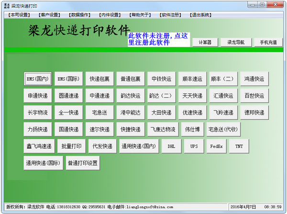Open the 数据操作 menu
Image resolution: width=287 pixels, height=214 pixels.
pos(79,15)
